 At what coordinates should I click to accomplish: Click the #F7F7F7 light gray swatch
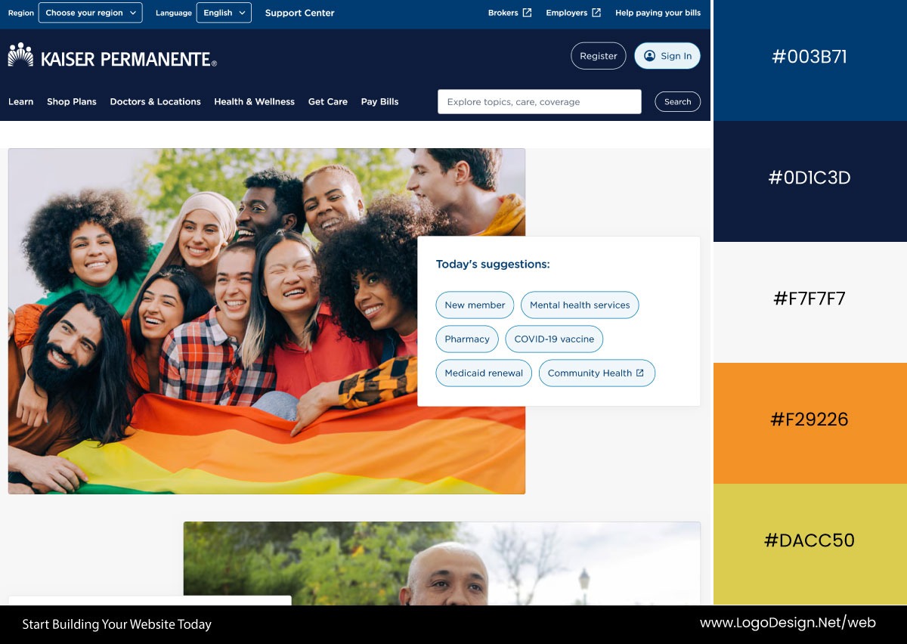[x=809, y=302]
